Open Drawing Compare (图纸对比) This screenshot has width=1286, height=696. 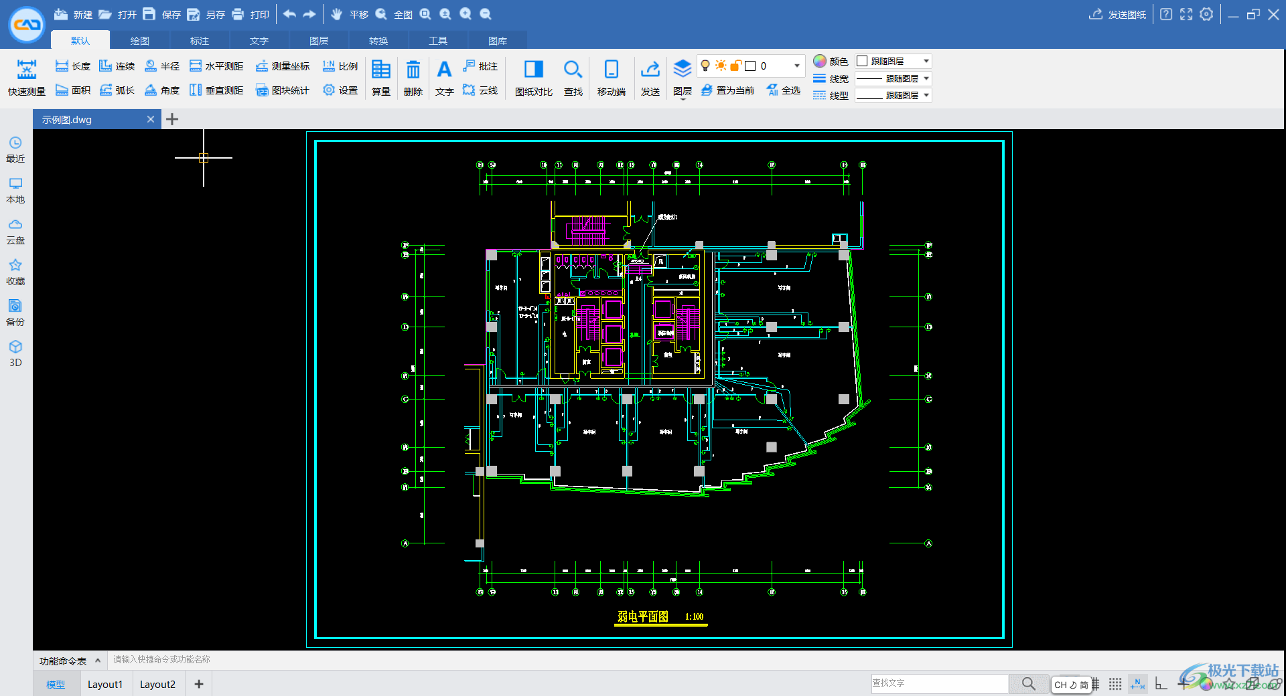tap(533, 78)
